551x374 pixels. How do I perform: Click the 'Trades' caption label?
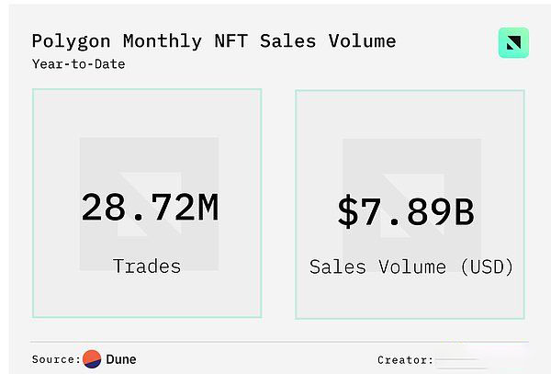pos(147,266)
